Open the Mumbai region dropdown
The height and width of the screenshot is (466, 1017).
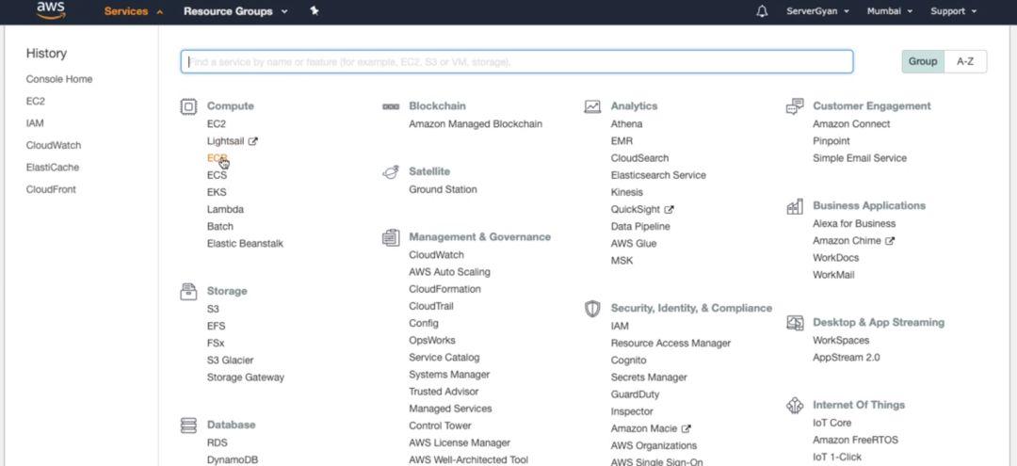890,11
